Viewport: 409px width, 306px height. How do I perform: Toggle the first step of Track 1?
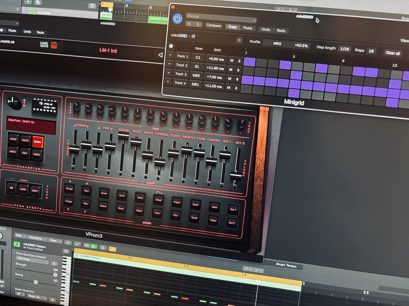(250, 62)
